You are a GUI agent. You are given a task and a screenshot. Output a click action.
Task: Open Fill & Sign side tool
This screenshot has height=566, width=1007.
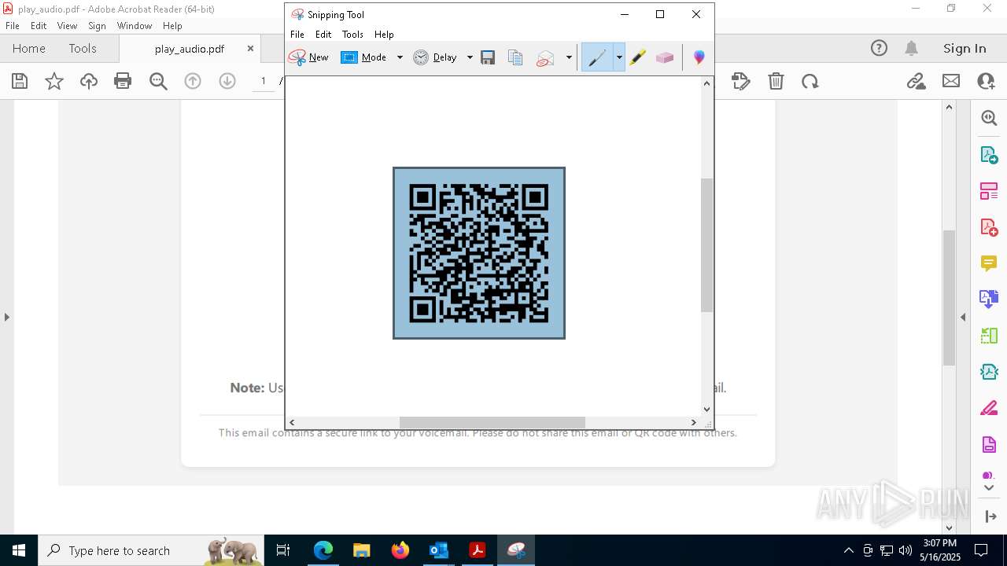(x=989, y=408)
